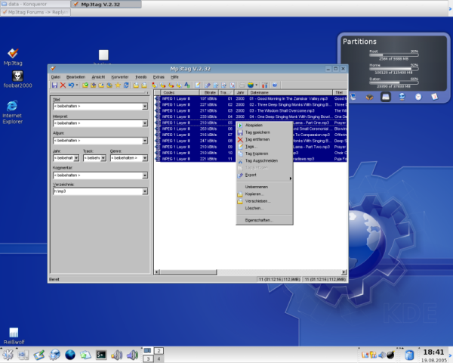Open the Internet Explorer desktop icon
The height and width of the screenshot is (363, 453).
(12, 113)
